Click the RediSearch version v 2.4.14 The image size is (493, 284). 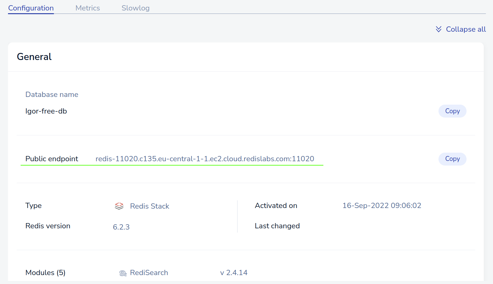(x=233, y=273)
